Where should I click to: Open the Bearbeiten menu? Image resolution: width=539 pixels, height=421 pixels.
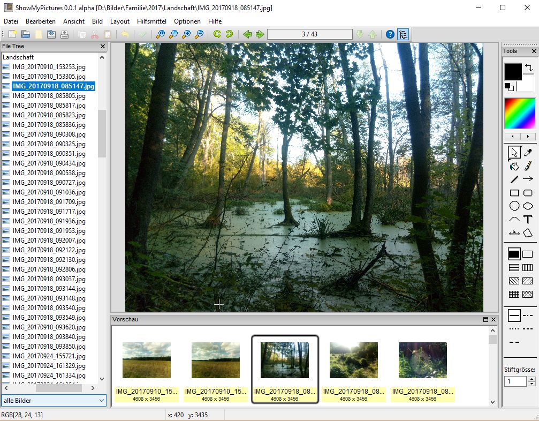click(x=41, y=21)
